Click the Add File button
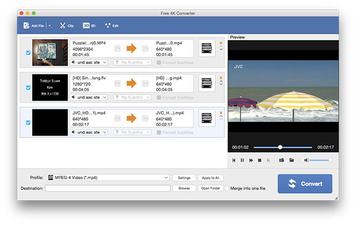356x225 pixels. point(34,26)
